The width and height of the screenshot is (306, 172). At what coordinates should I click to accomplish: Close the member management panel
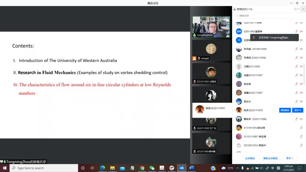coord(299,9)
